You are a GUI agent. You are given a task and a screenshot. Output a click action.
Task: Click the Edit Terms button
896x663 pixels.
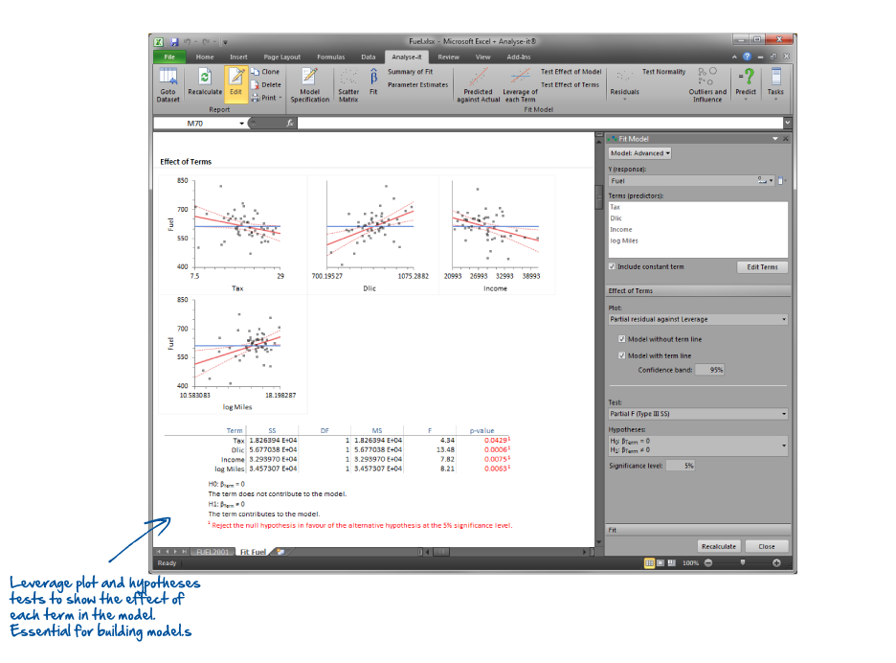[762, 266]
